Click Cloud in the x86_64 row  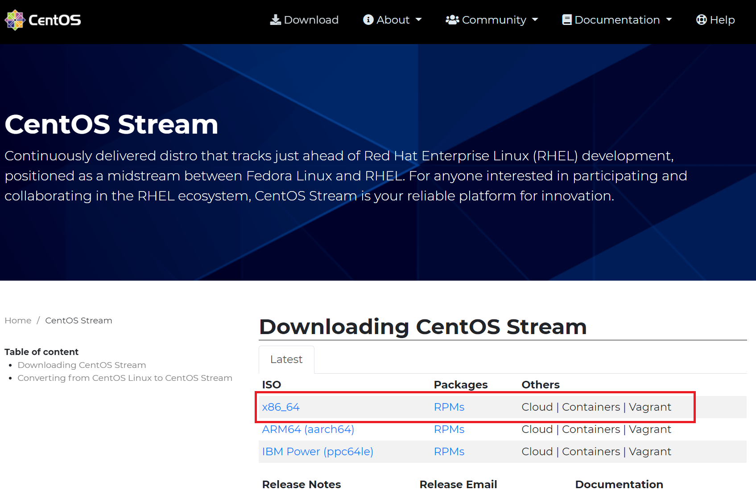click(537, 407)
